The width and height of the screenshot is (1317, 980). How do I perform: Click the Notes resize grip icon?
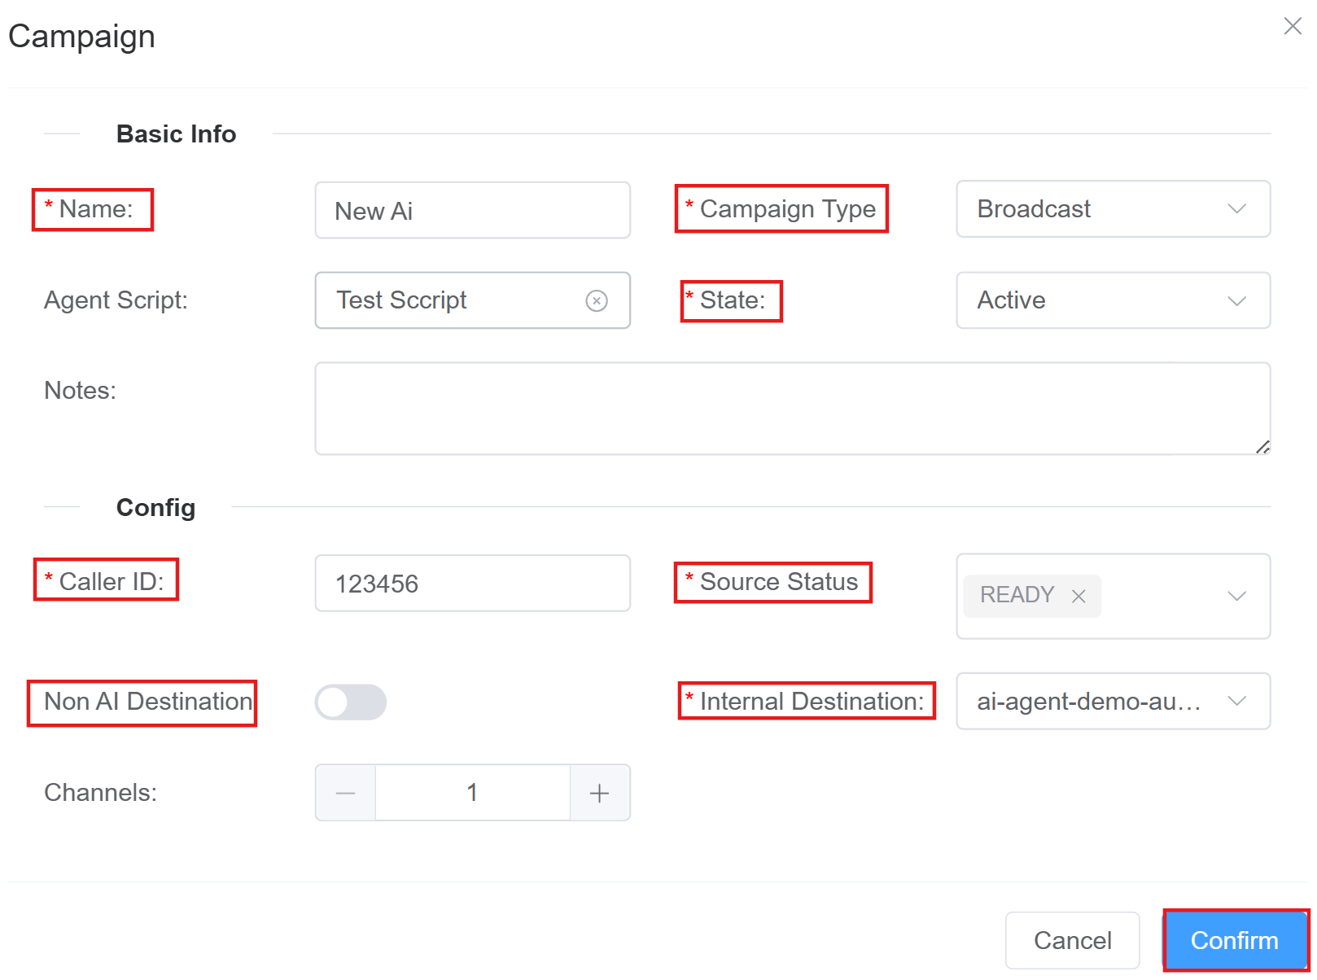(1263, 448)
